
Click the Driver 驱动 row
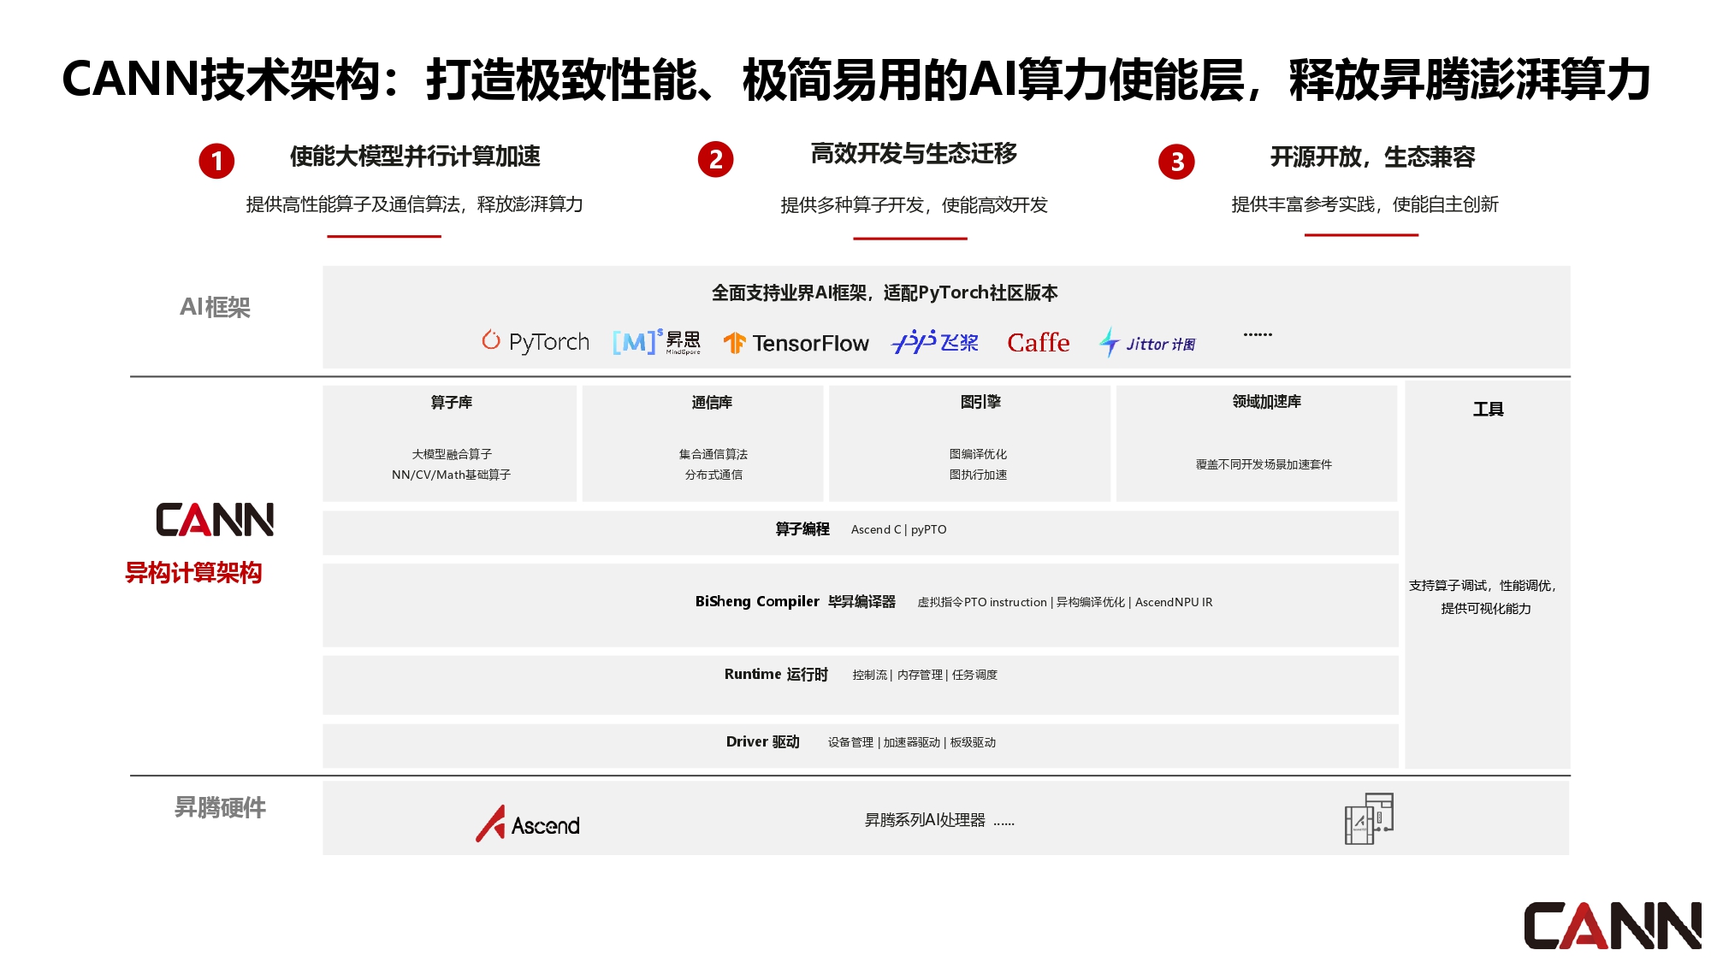click(860, 744)
